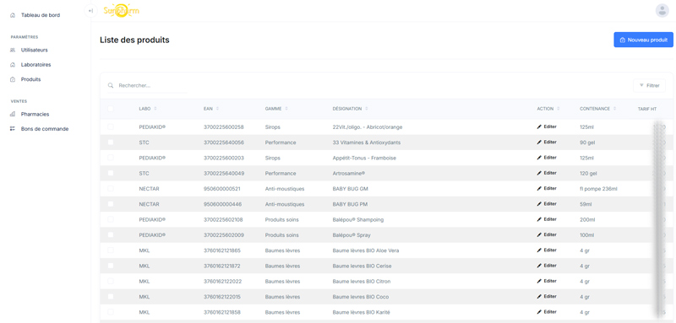The height and width of the screenshot is (323, 676).
Task: Tick the checkbox for Baume lèvres BIO Cerise
Action: click(111, 266)
